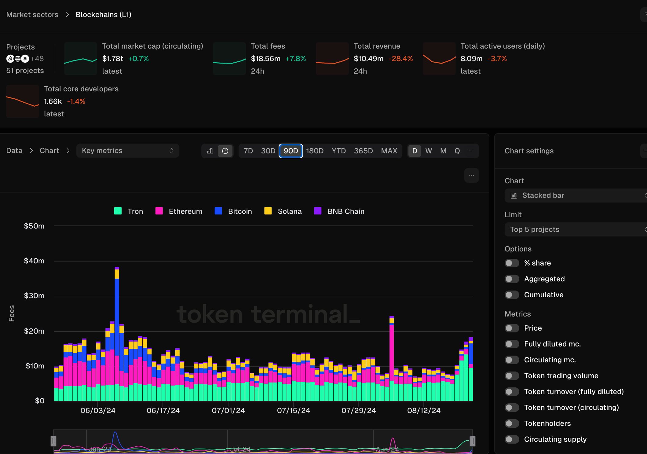Open the Key metrics dropdown
This screenshot has height=454, width=647.
click(x=128, y=151)
